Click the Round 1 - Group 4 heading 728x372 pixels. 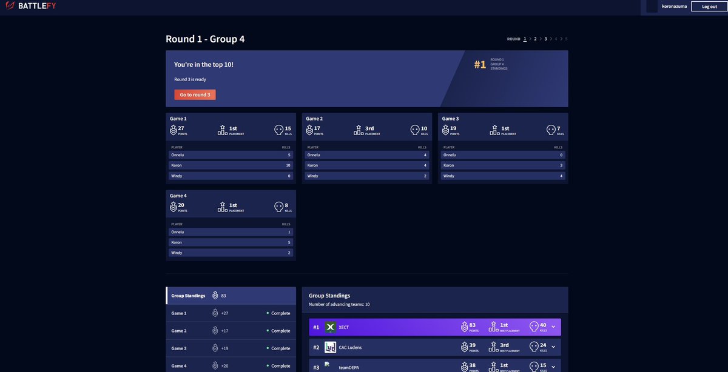pos(205,39)
